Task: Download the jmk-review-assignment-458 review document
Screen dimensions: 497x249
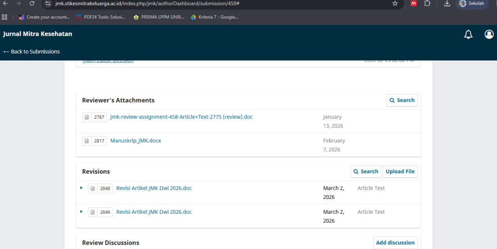Action: (x=181, y=117)
